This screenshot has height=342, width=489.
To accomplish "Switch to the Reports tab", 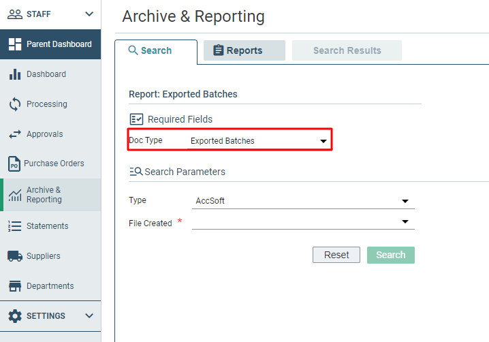I will [x=245, y=50].
